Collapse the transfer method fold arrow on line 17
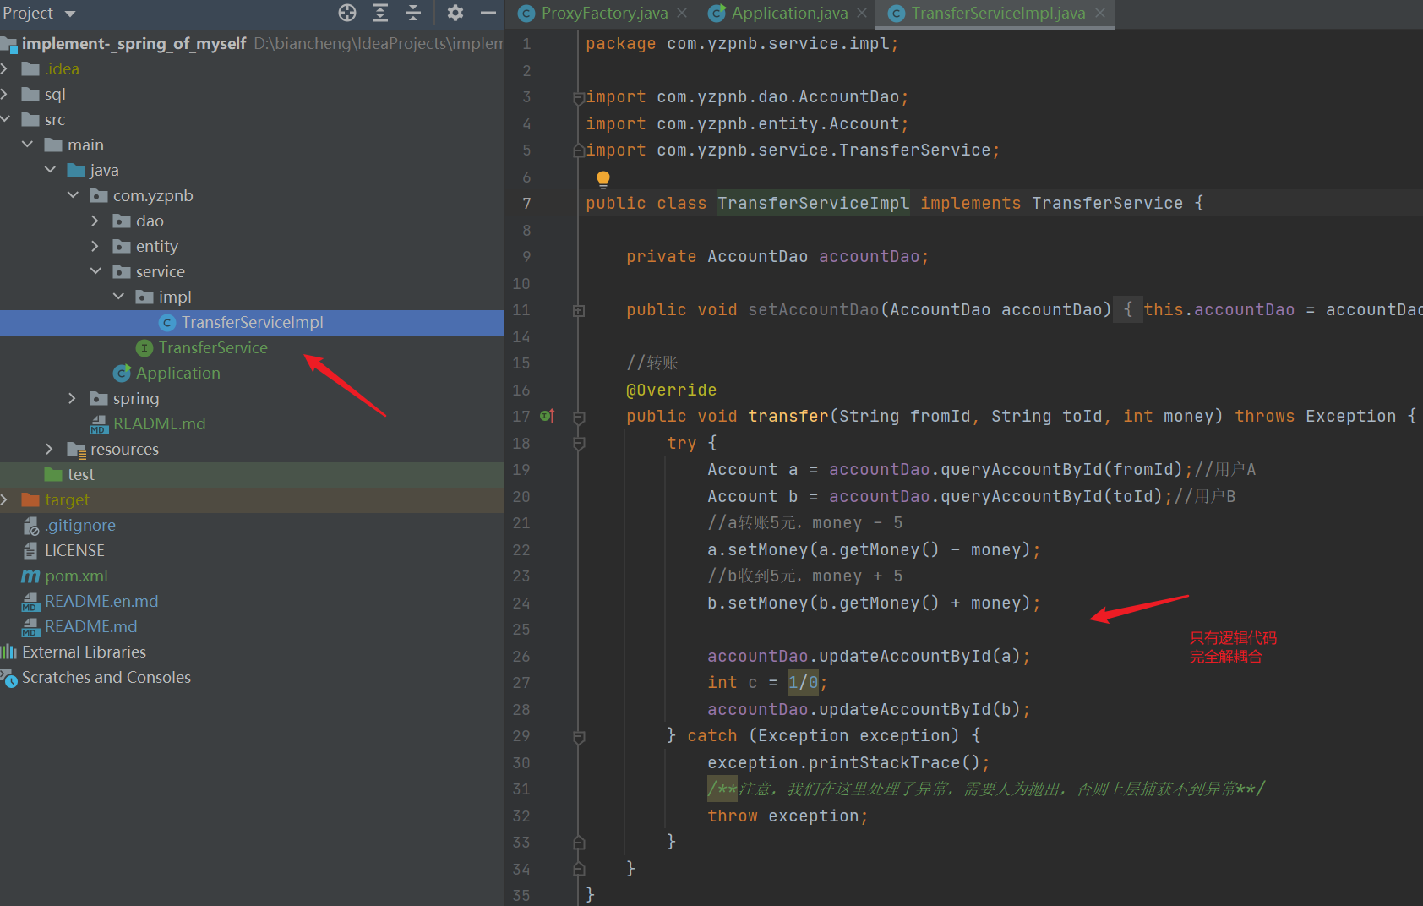Screen dimensions: 1423x906 579,416
